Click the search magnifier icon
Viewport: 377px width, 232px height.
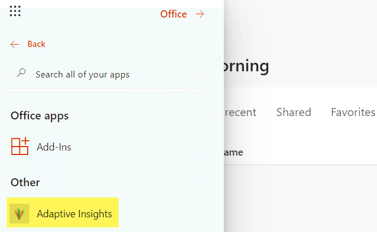click(x=21, y=74)
